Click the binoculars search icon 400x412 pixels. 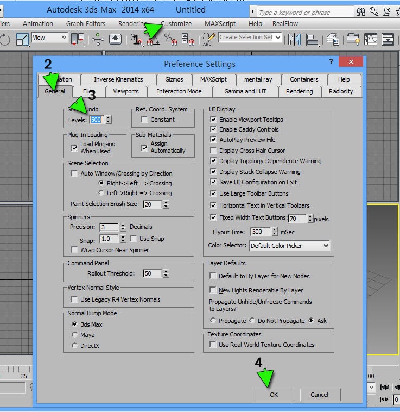(360, 11)
